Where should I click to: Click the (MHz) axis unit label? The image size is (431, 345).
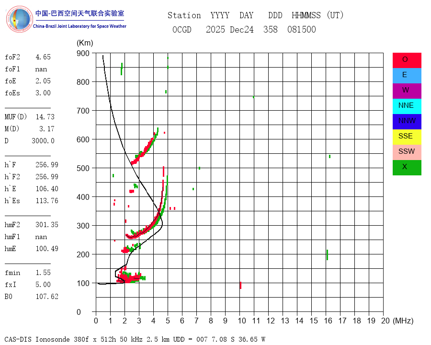click(403, 321)
